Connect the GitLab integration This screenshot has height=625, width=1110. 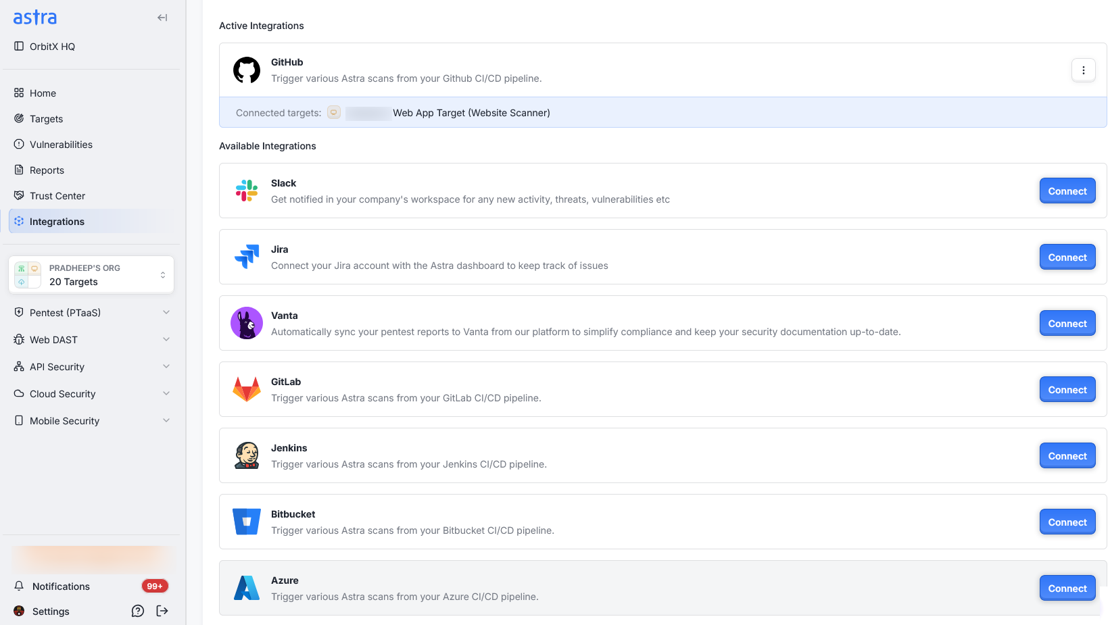pyautogui.click(x=1067, y=389)
